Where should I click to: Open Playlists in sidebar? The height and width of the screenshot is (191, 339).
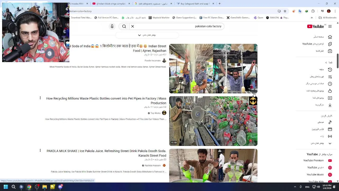coord(320,77)
